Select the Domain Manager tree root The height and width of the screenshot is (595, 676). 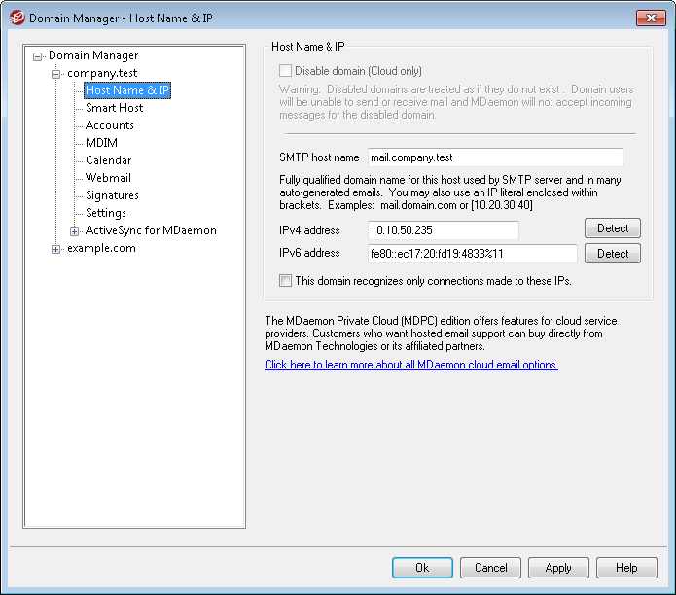tap(93, 55)
